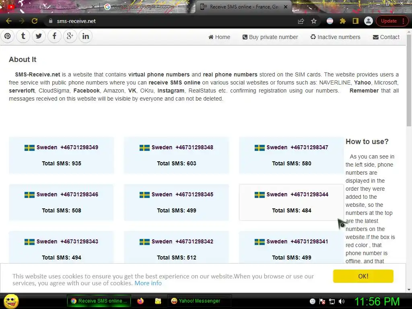
Task: Open Inactive numbers menu item
Action: pyautogui.click(x=335, y=37)
